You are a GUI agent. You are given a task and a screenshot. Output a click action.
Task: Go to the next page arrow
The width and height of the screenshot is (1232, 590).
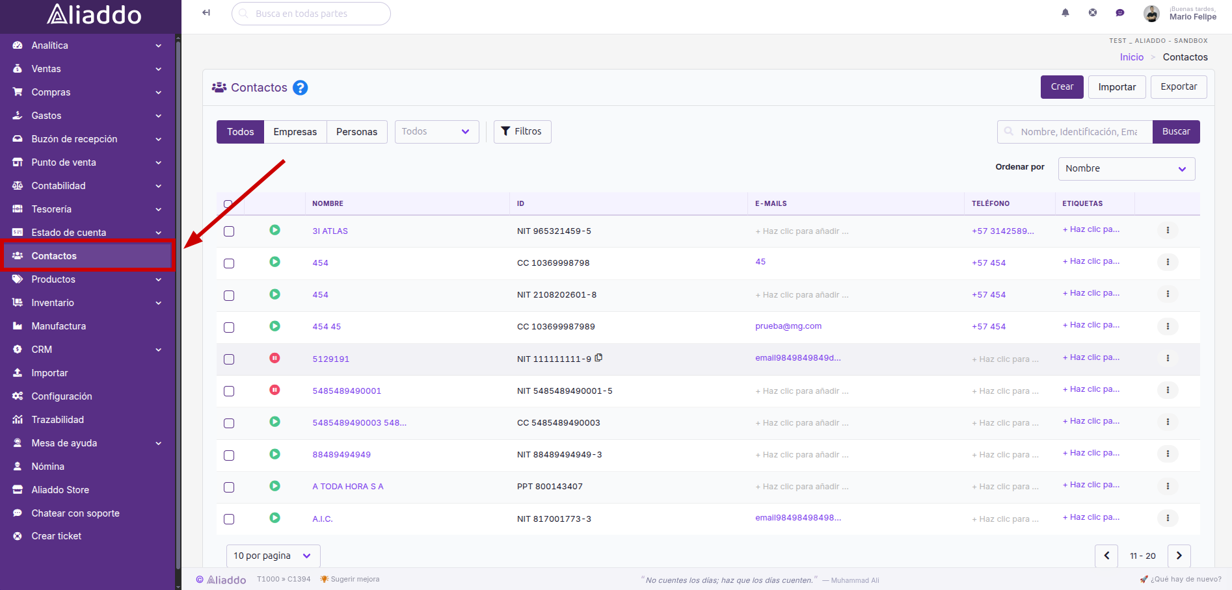point(1179,556)
